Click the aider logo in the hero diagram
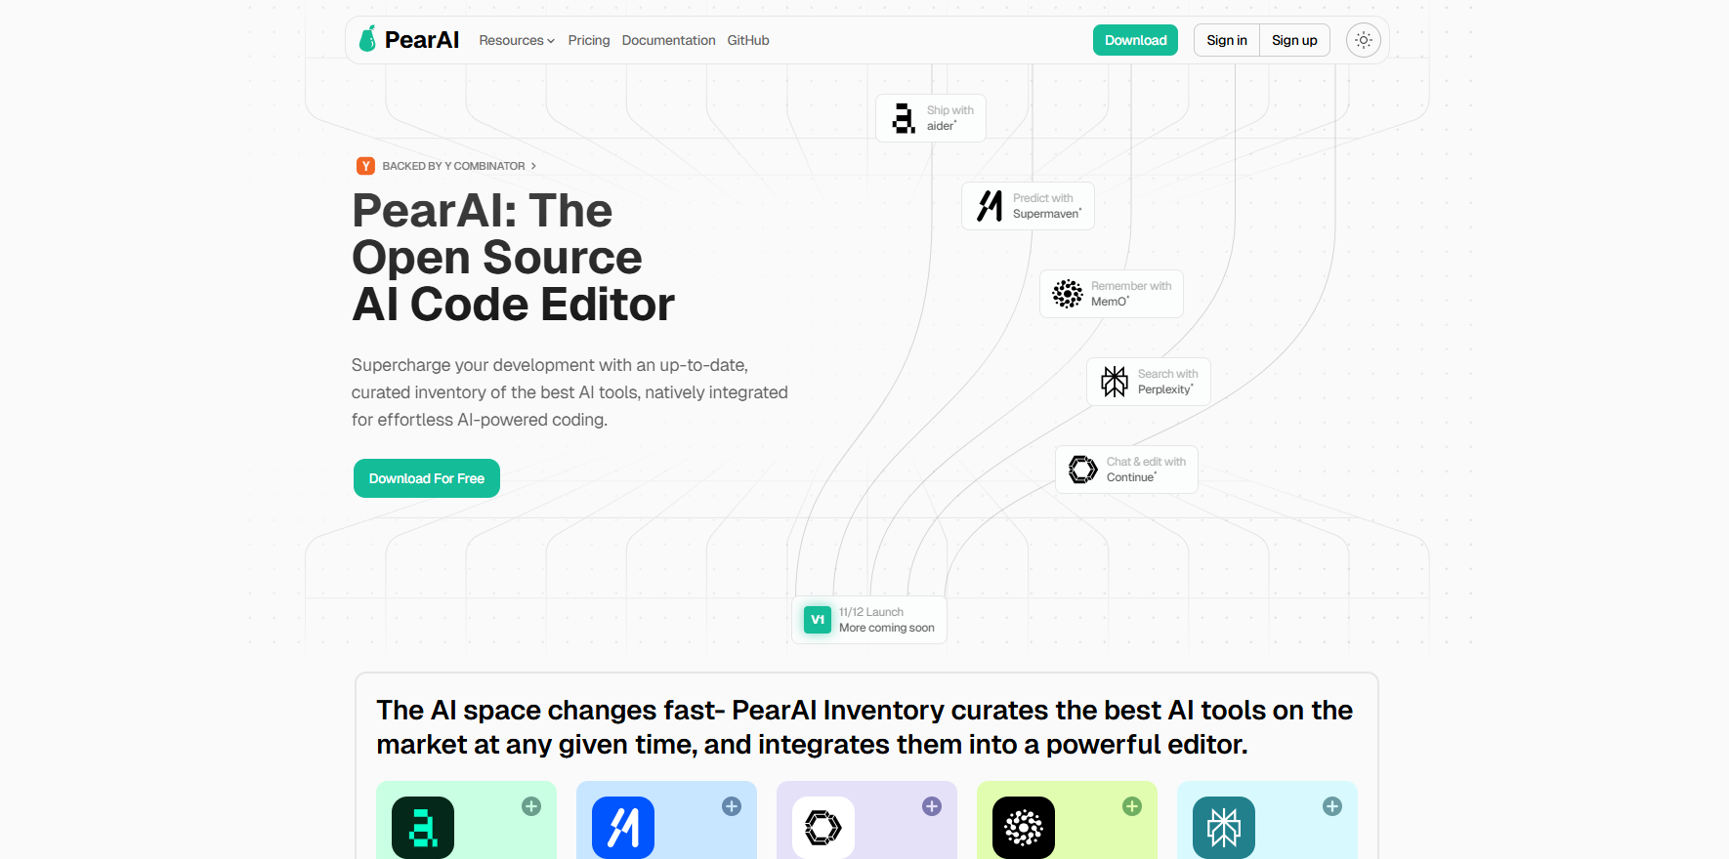 (904, 118)
